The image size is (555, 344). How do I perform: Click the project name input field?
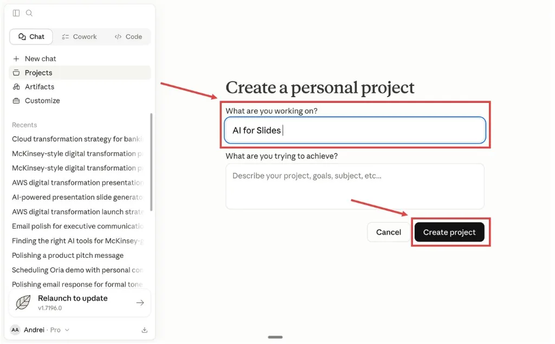point(355,130)
